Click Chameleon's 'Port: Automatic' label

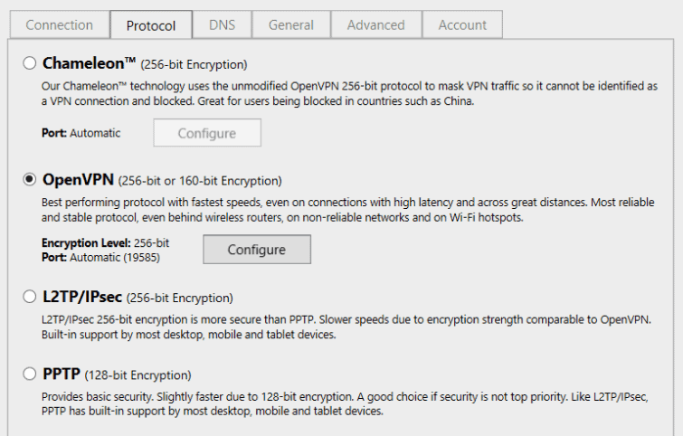point(81,133)
